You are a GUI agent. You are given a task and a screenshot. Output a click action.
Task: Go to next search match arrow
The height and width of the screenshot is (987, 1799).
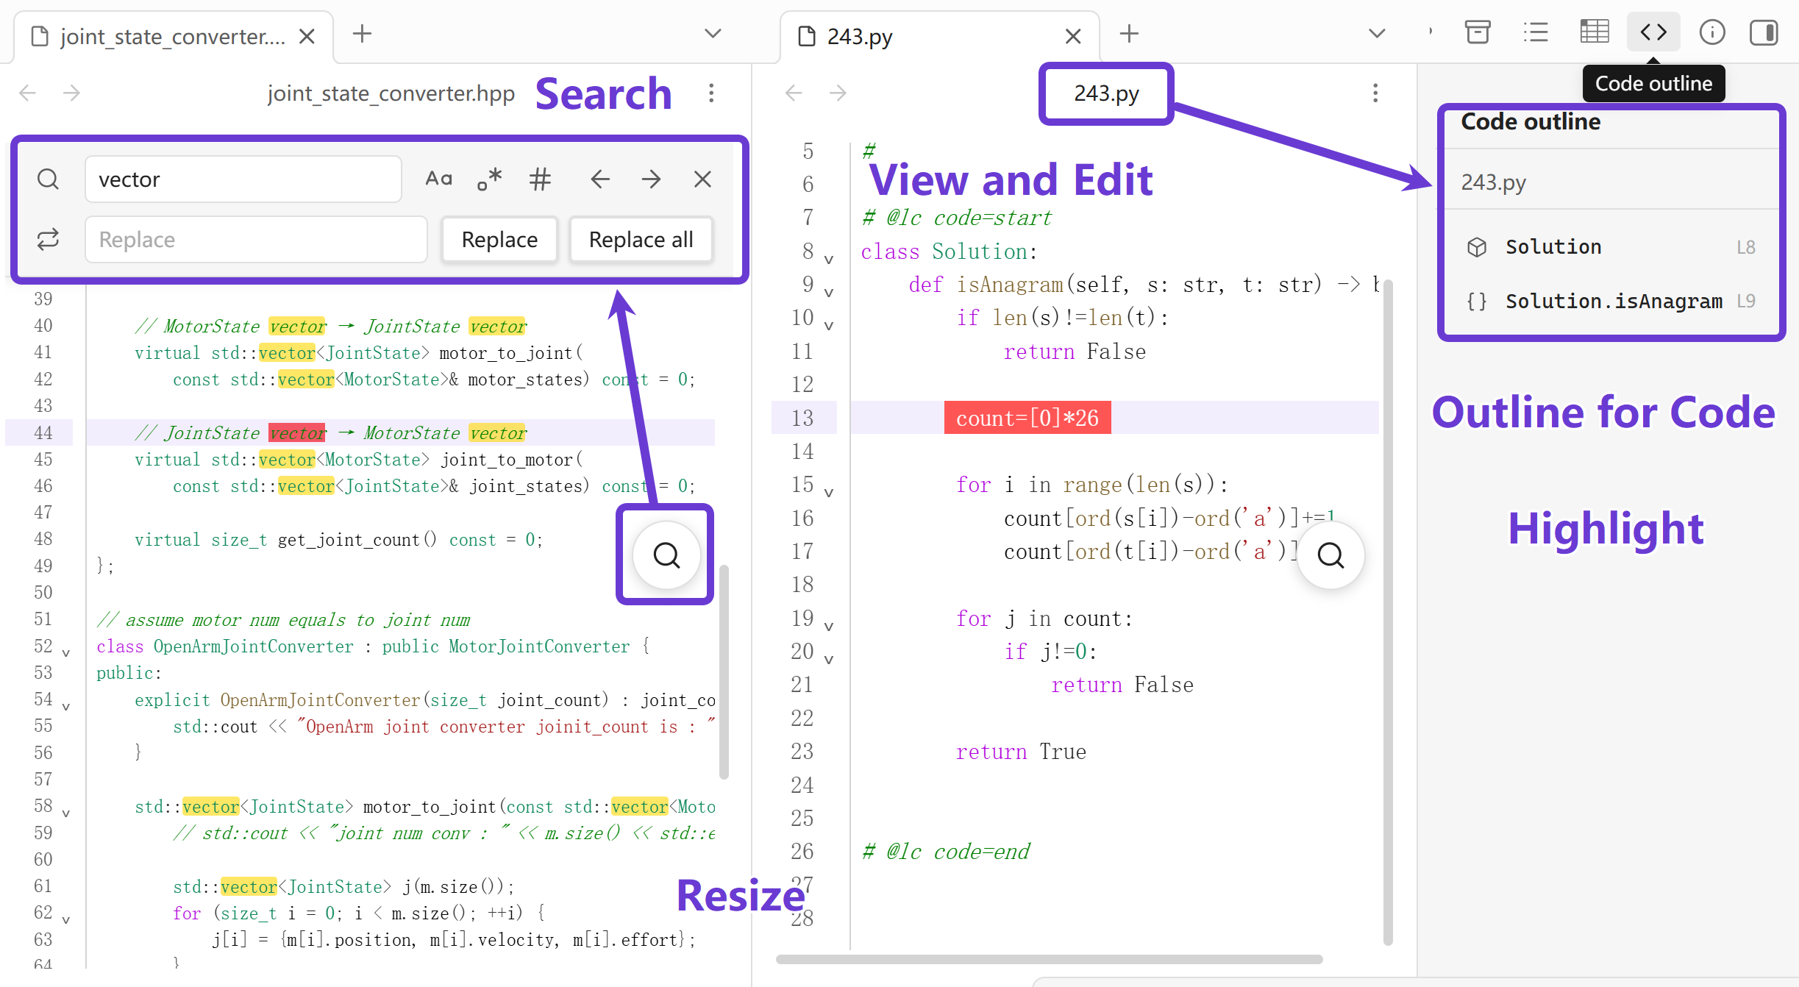[x=651, y=179]
